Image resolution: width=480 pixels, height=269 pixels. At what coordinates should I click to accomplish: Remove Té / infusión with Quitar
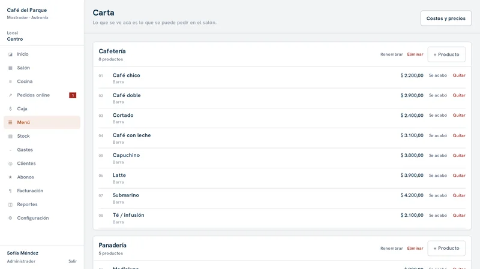point(459,216)
